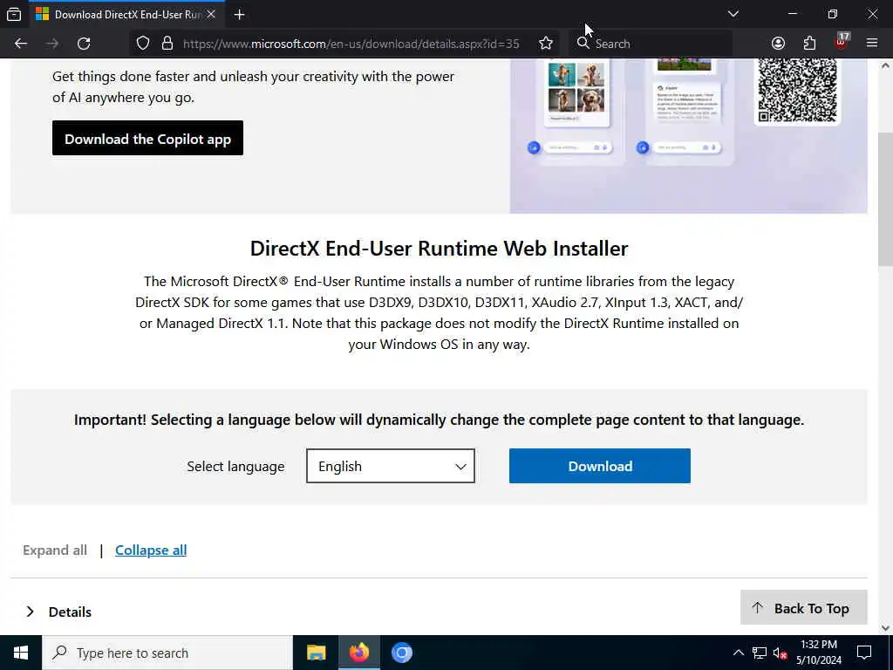Open the network icon in the system tray

(760, 653)
